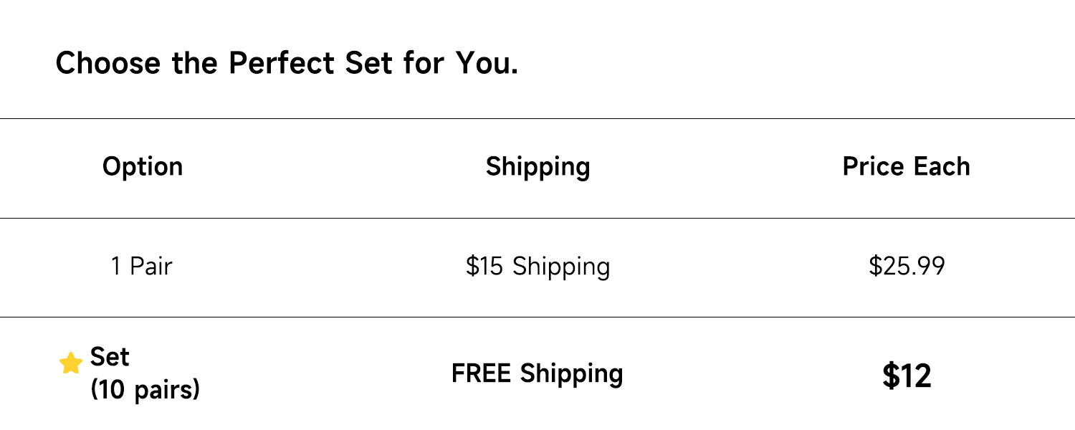
Task: Choose the "1 Pair" option
Action: (x=141, y=267)
